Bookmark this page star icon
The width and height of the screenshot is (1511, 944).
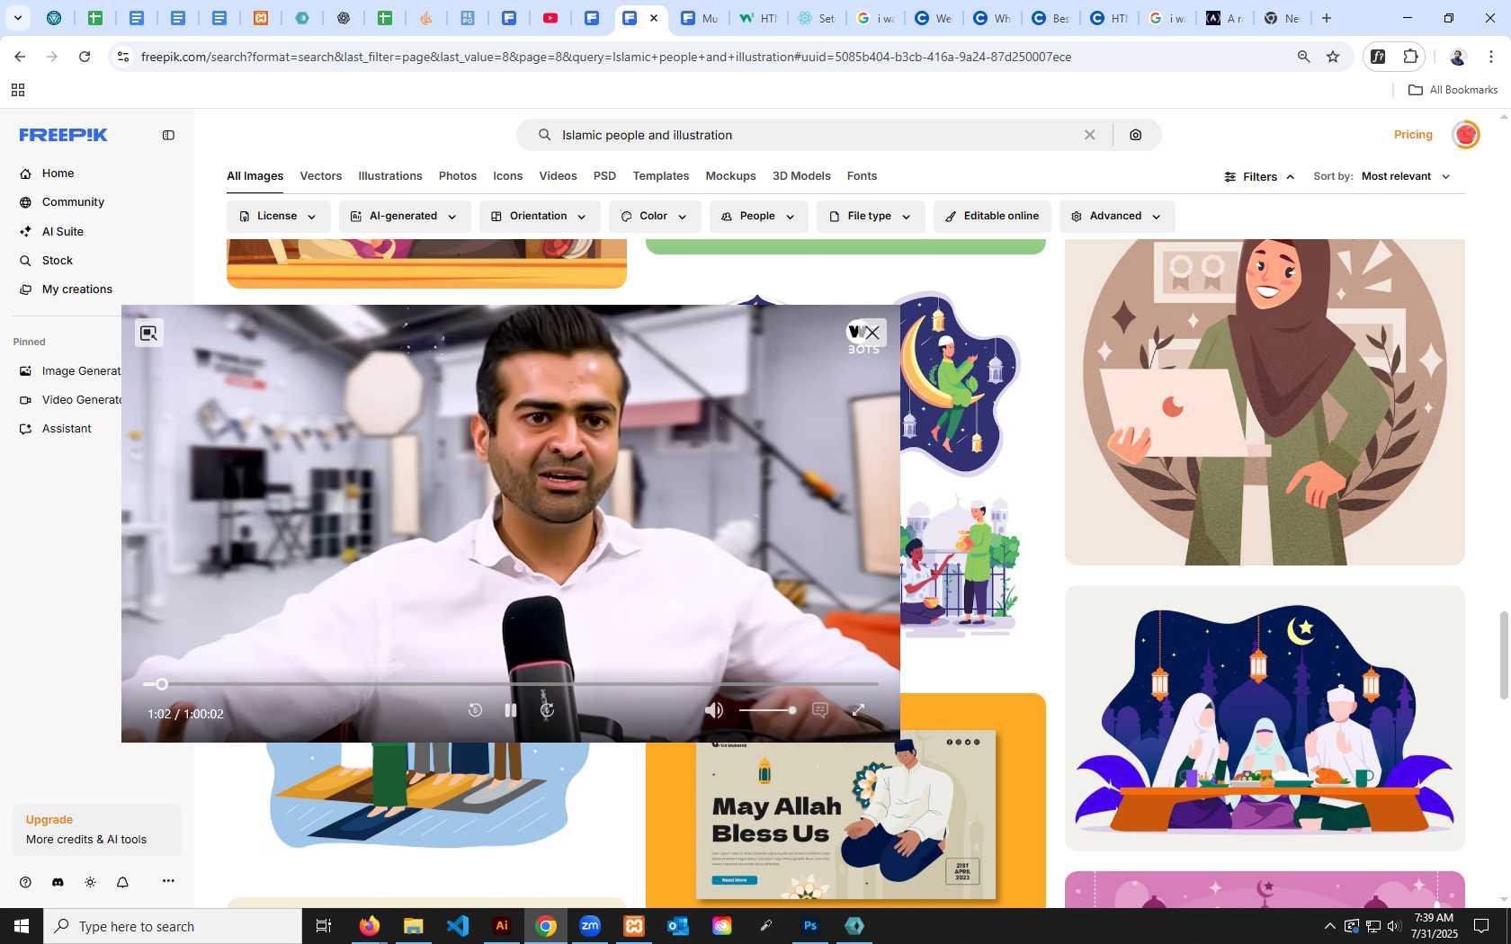(x=1333, y=57)
